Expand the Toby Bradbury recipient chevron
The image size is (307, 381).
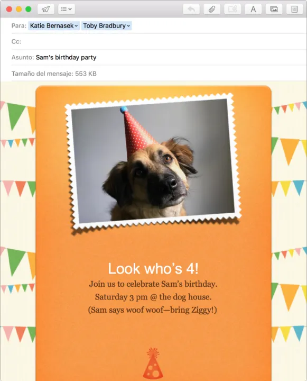coord(128,26)
